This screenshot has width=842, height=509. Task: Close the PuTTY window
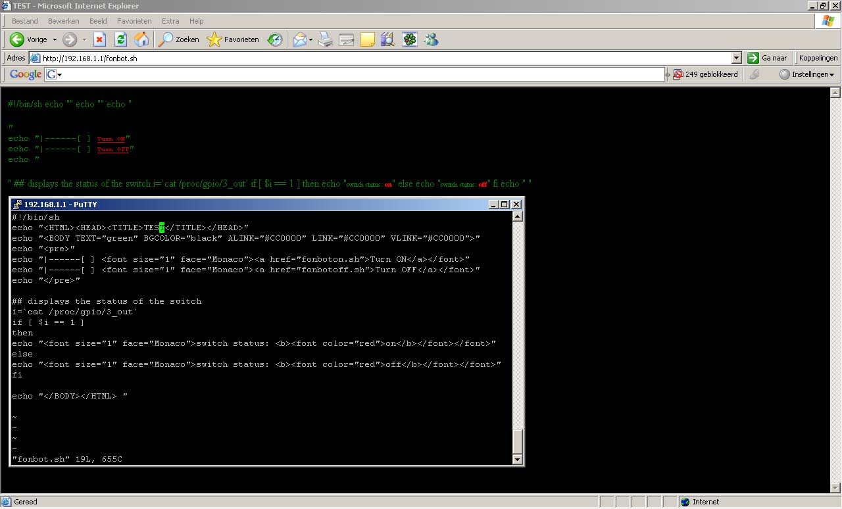pos(516,205)
